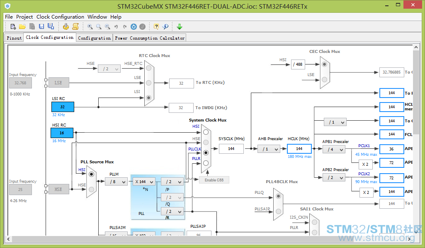Click the grey checkmark resolve icon
The image size is (425, 248).
point(142,26)
